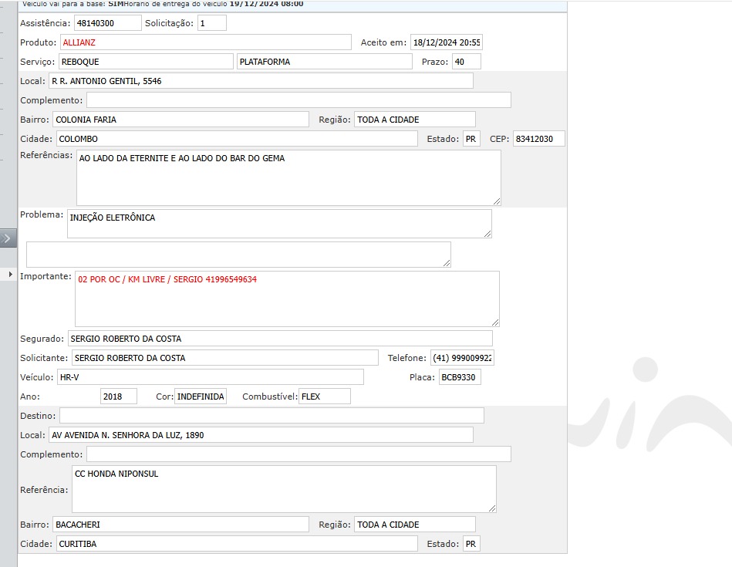Image resolution: width=732 pixels, height=567 pixels.
Task: Click the Aceito em date field
Action: click(447, 42)
